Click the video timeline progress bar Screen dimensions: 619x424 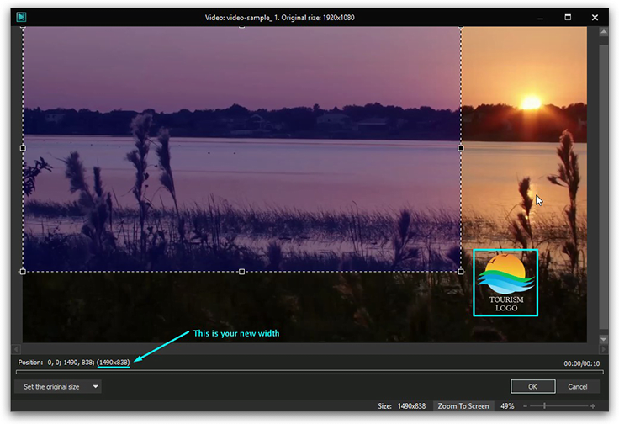coord(309,371)
